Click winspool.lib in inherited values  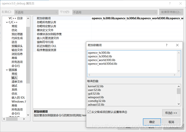[96, 97]
